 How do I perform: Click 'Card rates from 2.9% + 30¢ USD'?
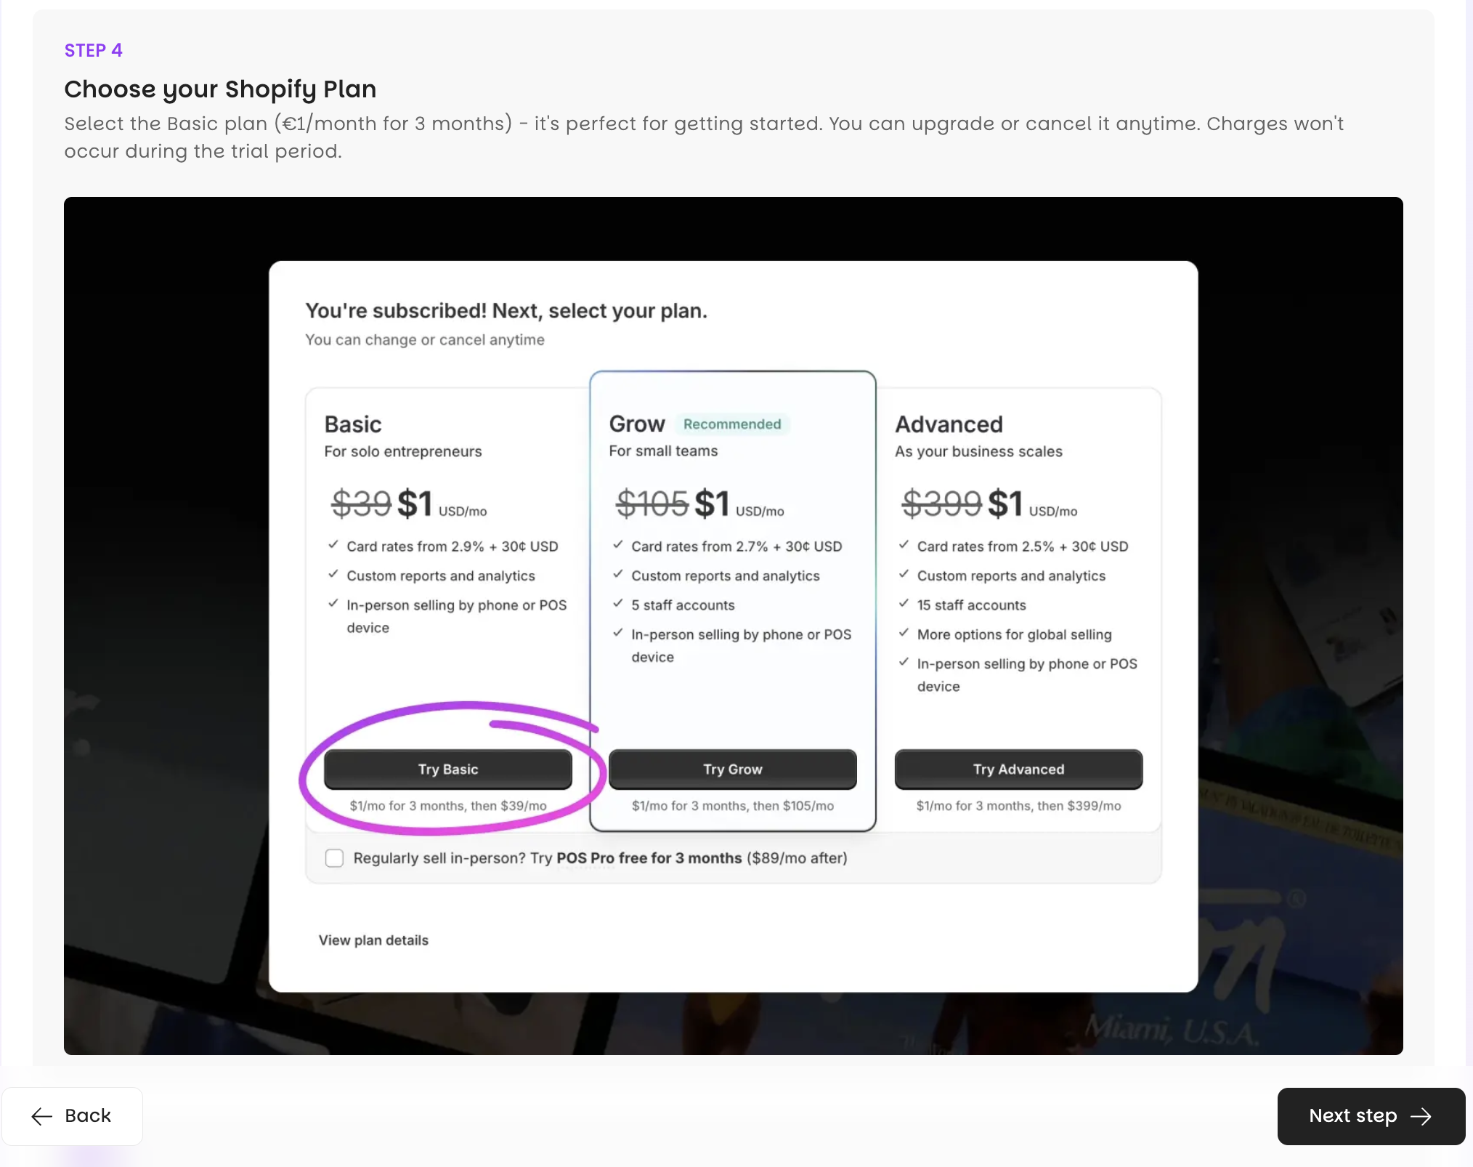(453, 546)
